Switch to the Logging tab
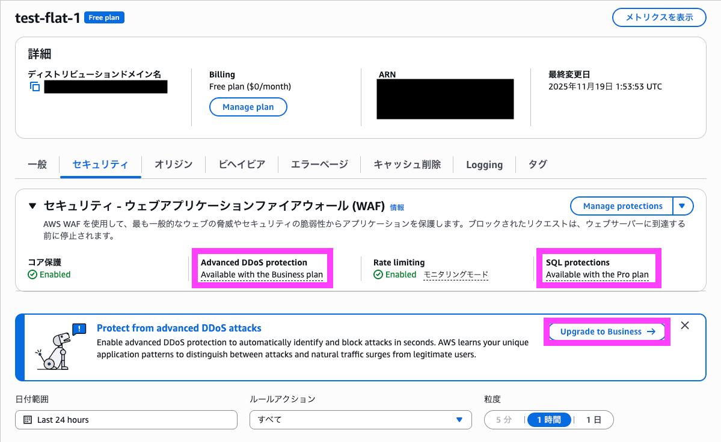The image size is (721, 442). pyautogui.click(x=485, y=164)
